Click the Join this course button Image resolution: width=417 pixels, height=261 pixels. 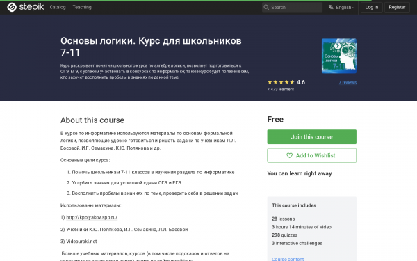pos(311,137)
